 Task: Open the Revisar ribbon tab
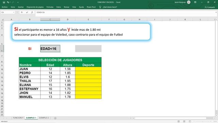coord(66,7)
